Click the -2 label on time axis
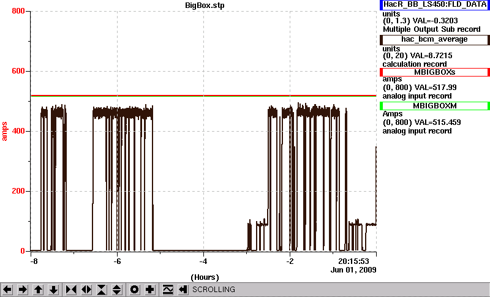490x297 pixels. (290, 261)
